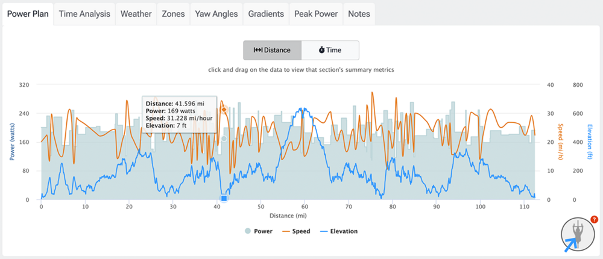Viewport: 603px width, 259px height.
Task: Click the blue square elevation marker
Action: click(x=224, y=198)
